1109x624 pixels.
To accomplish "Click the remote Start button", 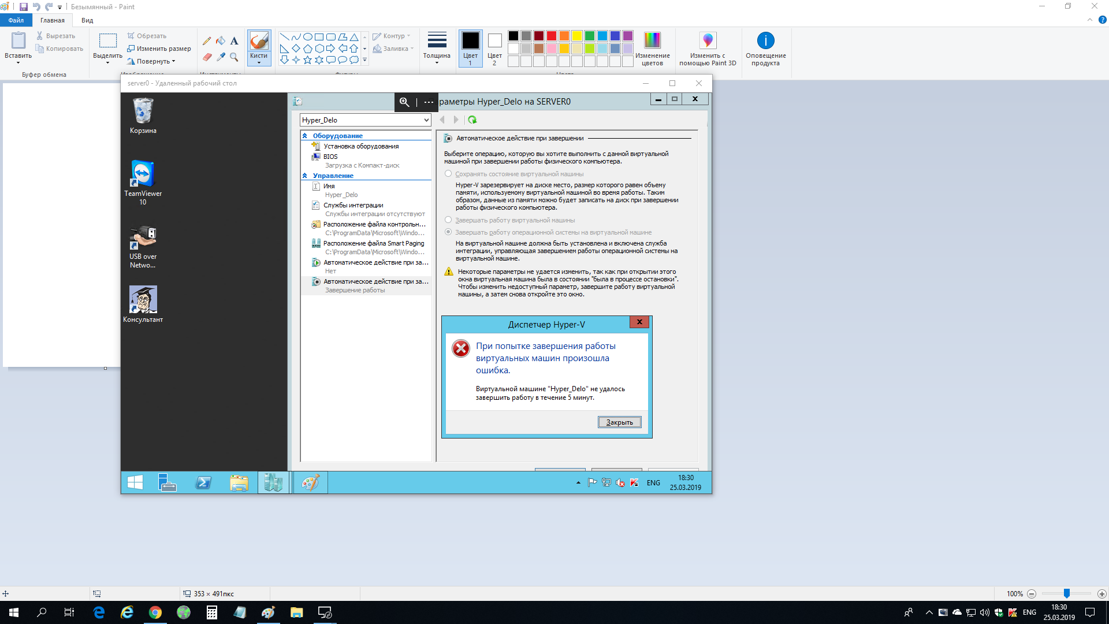I will 135,482.
